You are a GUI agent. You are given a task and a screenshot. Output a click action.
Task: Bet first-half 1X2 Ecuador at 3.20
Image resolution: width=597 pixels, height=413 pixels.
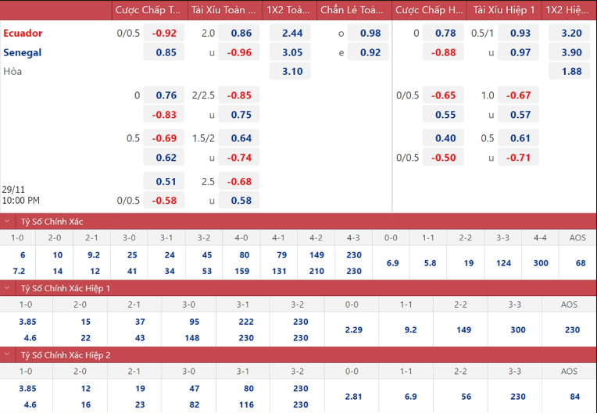point(569,33)
